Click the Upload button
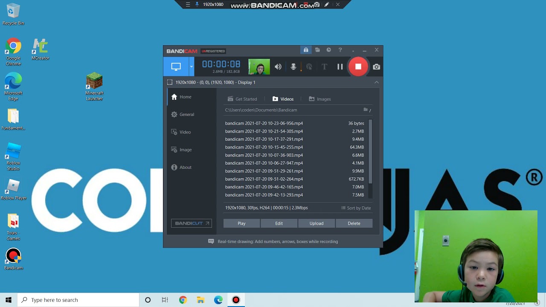The width and height of the screenshot is (546, 307). 317,223
